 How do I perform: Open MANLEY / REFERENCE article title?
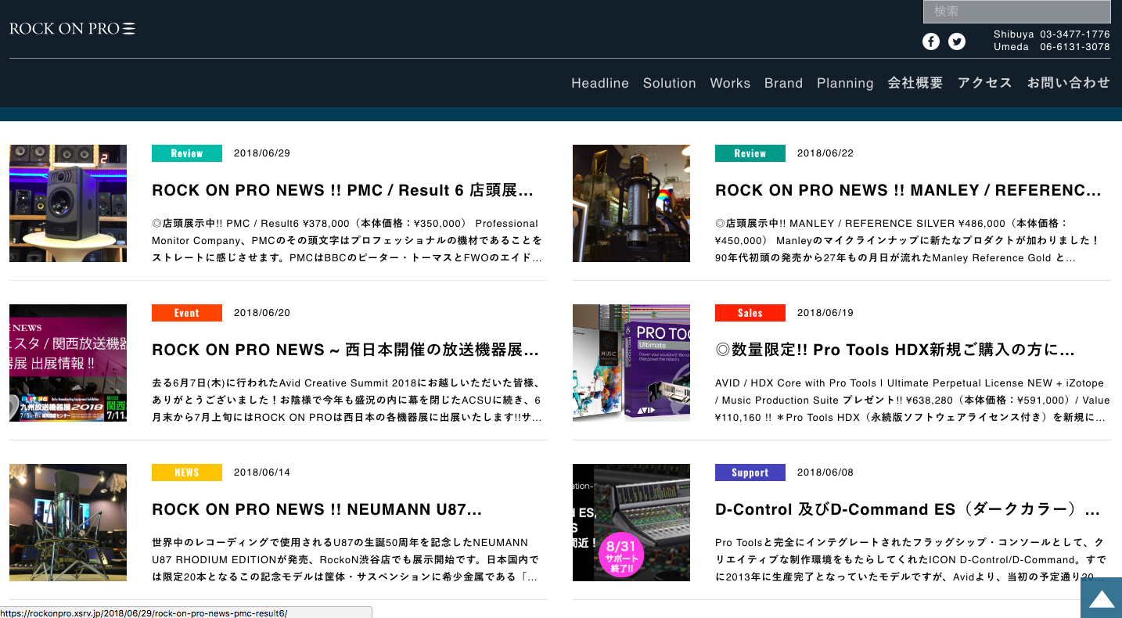pos(908,190)
